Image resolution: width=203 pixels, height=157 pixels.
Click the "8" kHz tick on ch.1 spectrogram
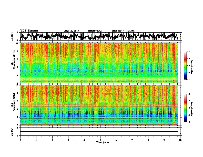18,51
